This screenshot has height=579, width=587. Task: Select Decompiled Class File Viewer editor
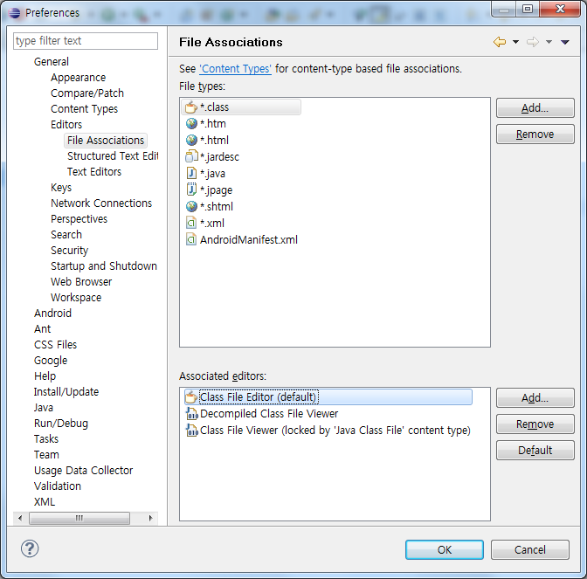[269, 414]
